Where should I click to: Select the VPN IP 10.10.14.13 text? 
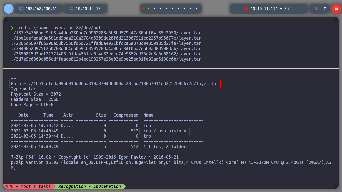(88, 9)
